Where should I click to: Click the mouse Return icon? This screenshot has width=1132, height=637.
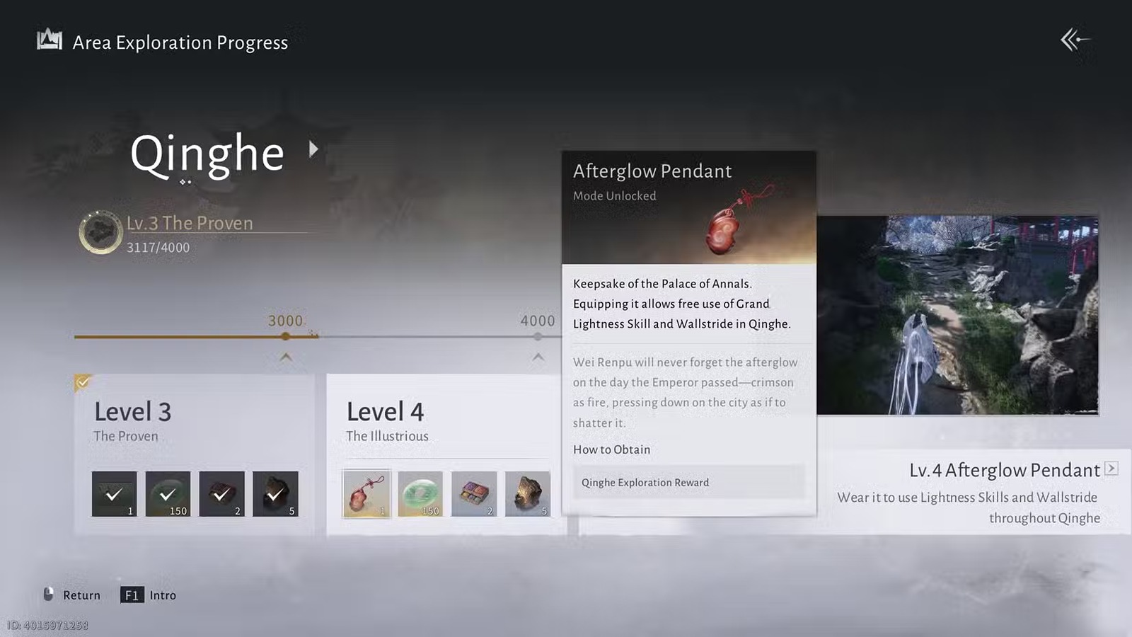[x=48, y=595]
